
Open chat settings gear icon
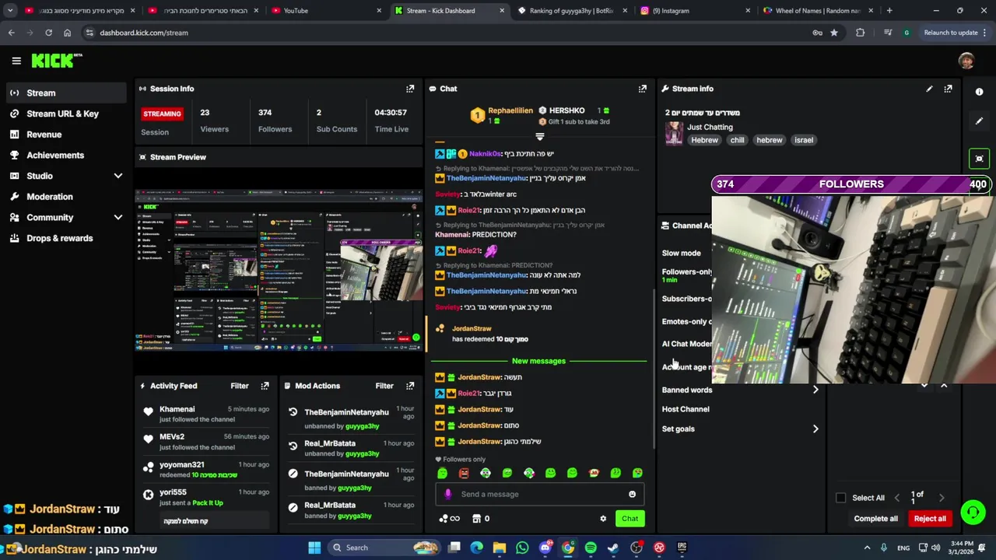point(603,519)
